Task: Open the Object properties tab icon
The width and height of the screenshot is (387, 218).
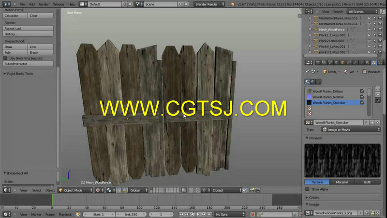Action: click(x=342, y=62)
